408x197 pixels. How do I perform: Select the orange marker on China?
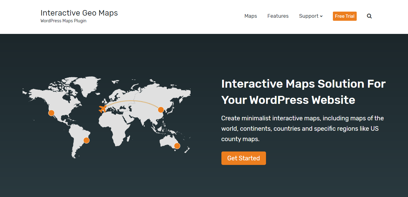pyautogui.click(x=161, y=110)
